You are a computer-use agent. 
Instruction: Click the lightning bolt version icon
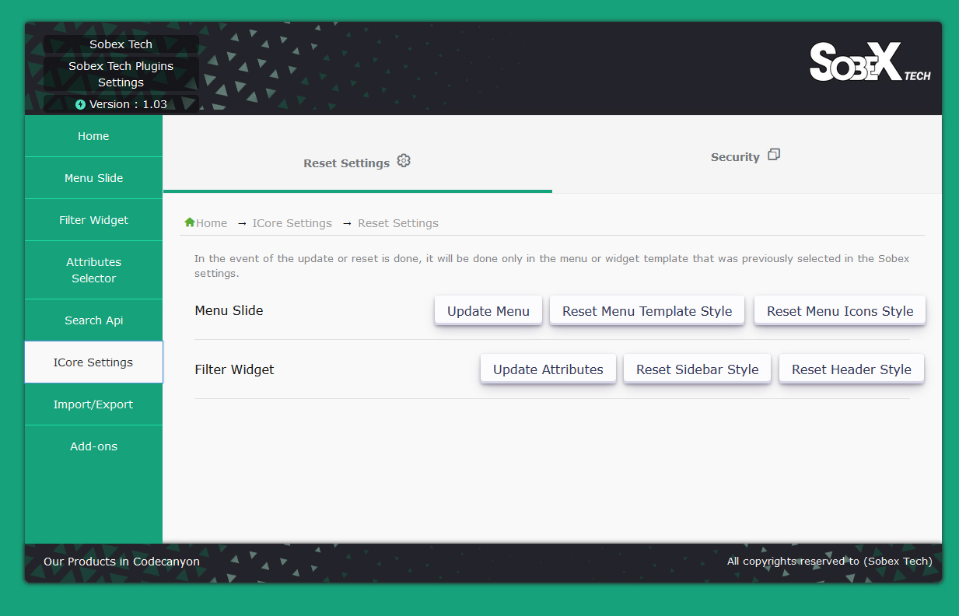click(x=80, y=104)
